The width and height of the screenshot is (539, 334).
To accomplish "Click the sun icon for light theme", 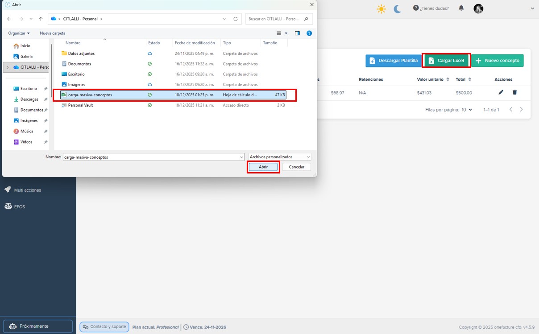I will coord(381,8).
